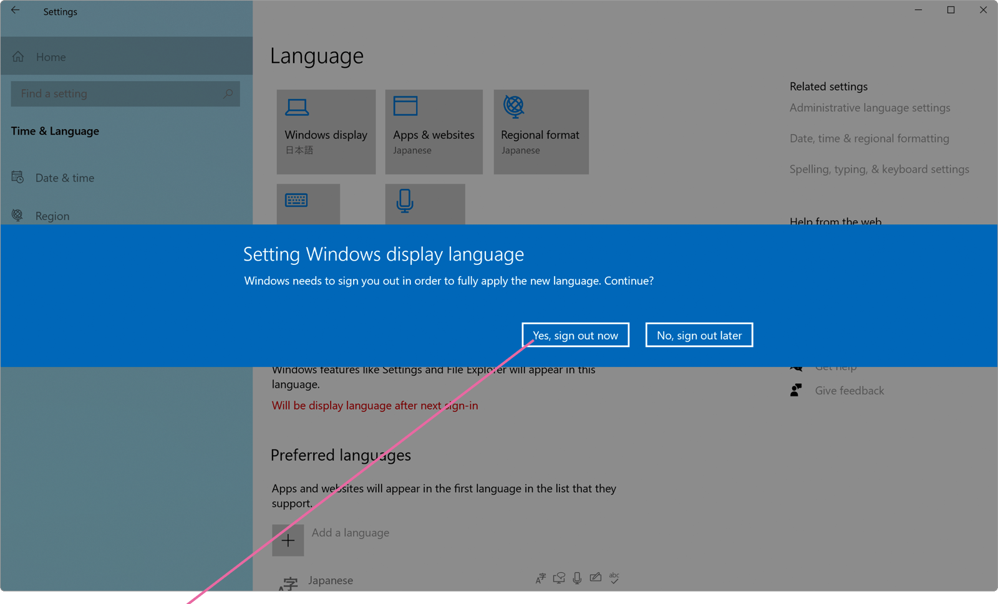This screenshot has width=998, height=604.
Task: Click the Give feedback person icon
Action: coord(796,390)
